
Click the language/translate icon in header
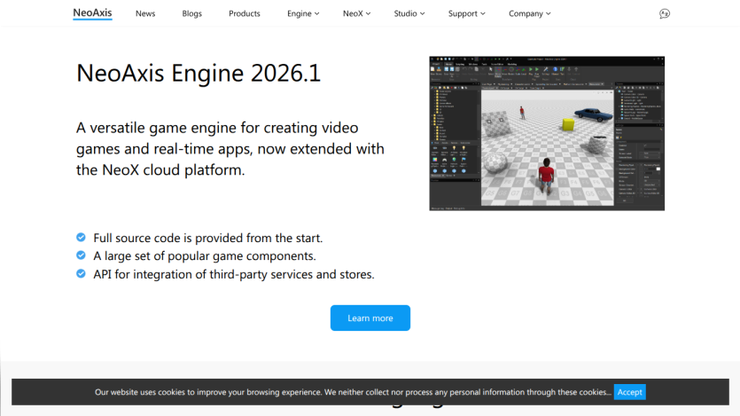click(665, 13)
